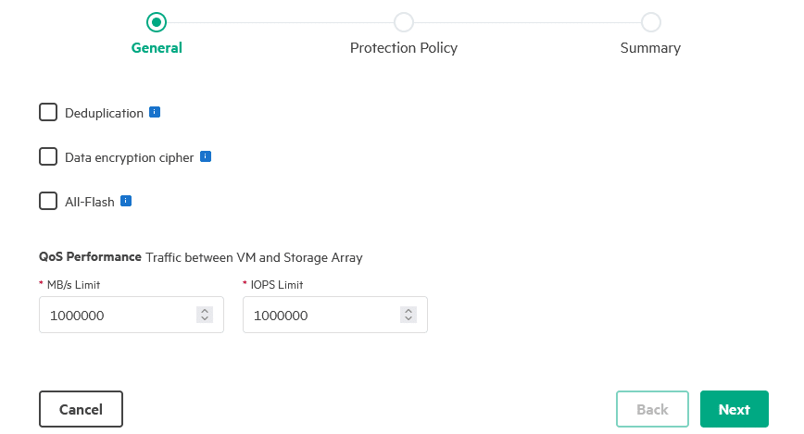Click the General step circle indicator
The width and height of the screenshot is (804, 434).
157,22
